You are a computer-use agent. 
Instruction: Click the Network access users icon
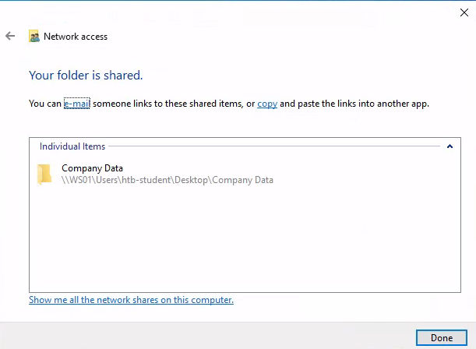point(33,37)
